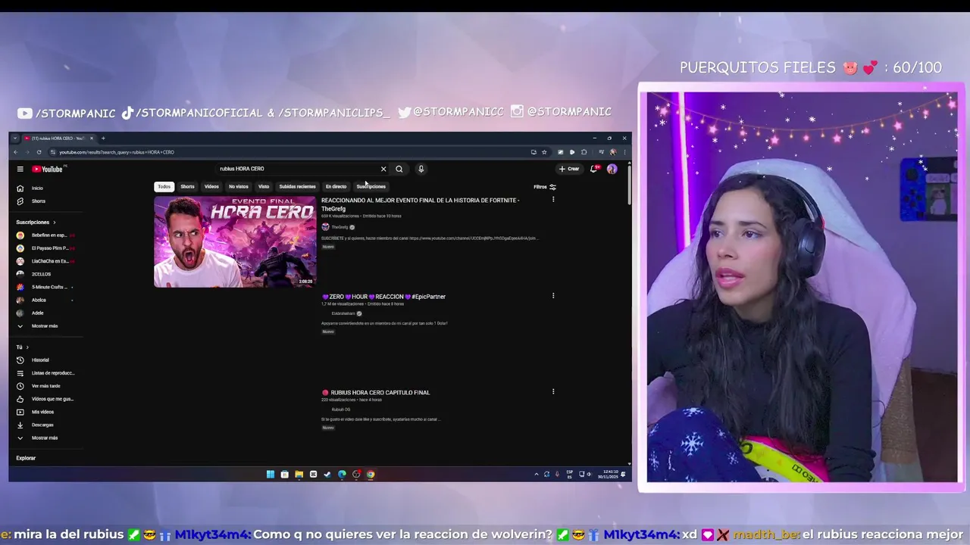Show hidden system tray icons
The height and width of the screenshot is (545, 970).
[537, 475]
